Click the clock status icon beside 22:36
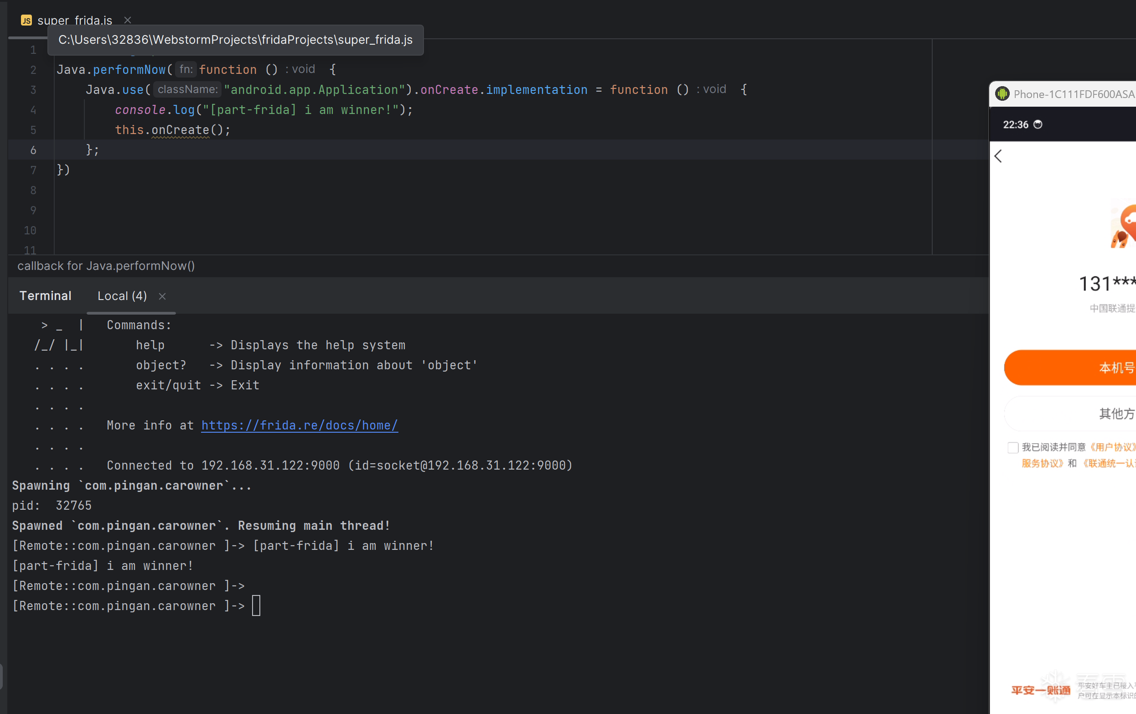This screenshot has height=714, width=1136. (x=1038, y=124)
